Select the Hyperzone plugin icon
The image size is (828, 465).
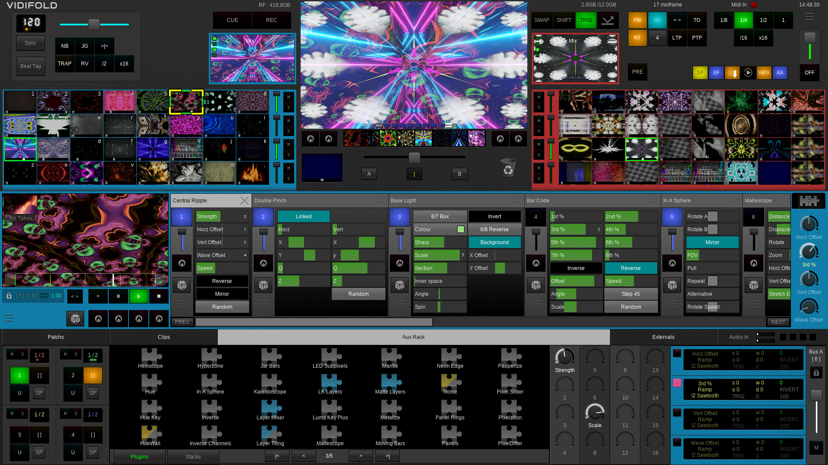(x=211, y=356)
